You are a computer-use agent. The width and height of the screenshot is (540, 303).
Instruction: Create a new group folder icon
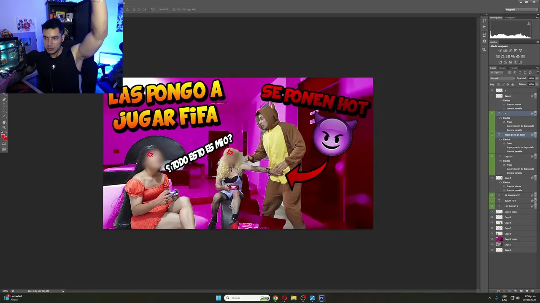click(521, 291)
